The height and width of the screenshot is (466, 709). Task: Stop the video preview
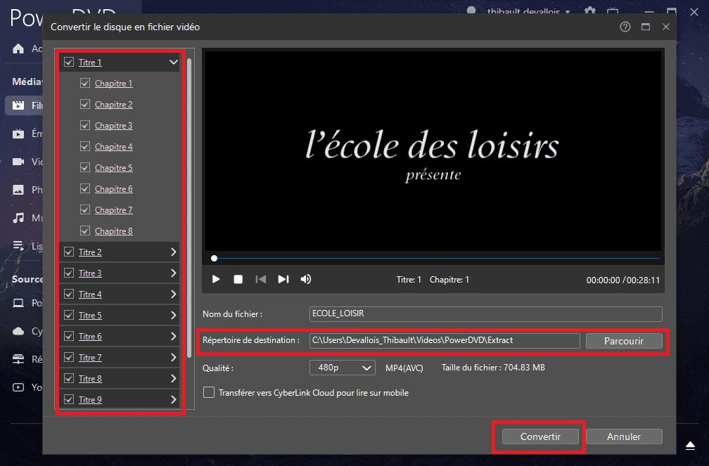pos(238,279)
